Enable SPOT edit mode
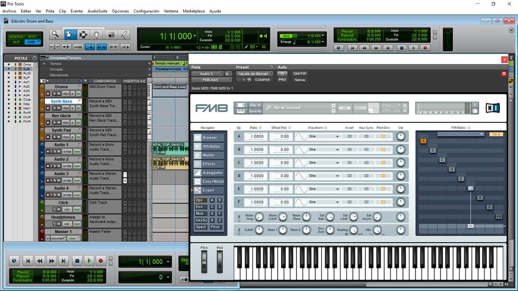The image size is (518, 291). (32, 37)
